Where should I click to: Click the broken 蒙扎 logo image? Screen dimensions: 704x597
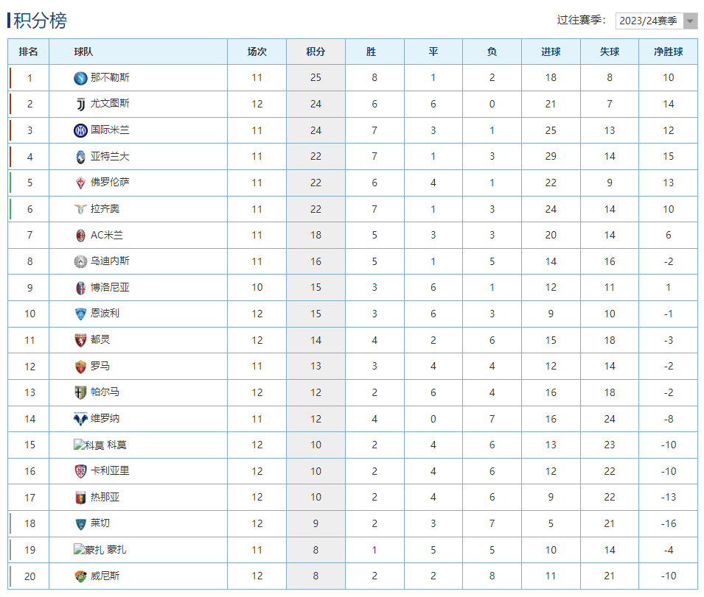88,549
